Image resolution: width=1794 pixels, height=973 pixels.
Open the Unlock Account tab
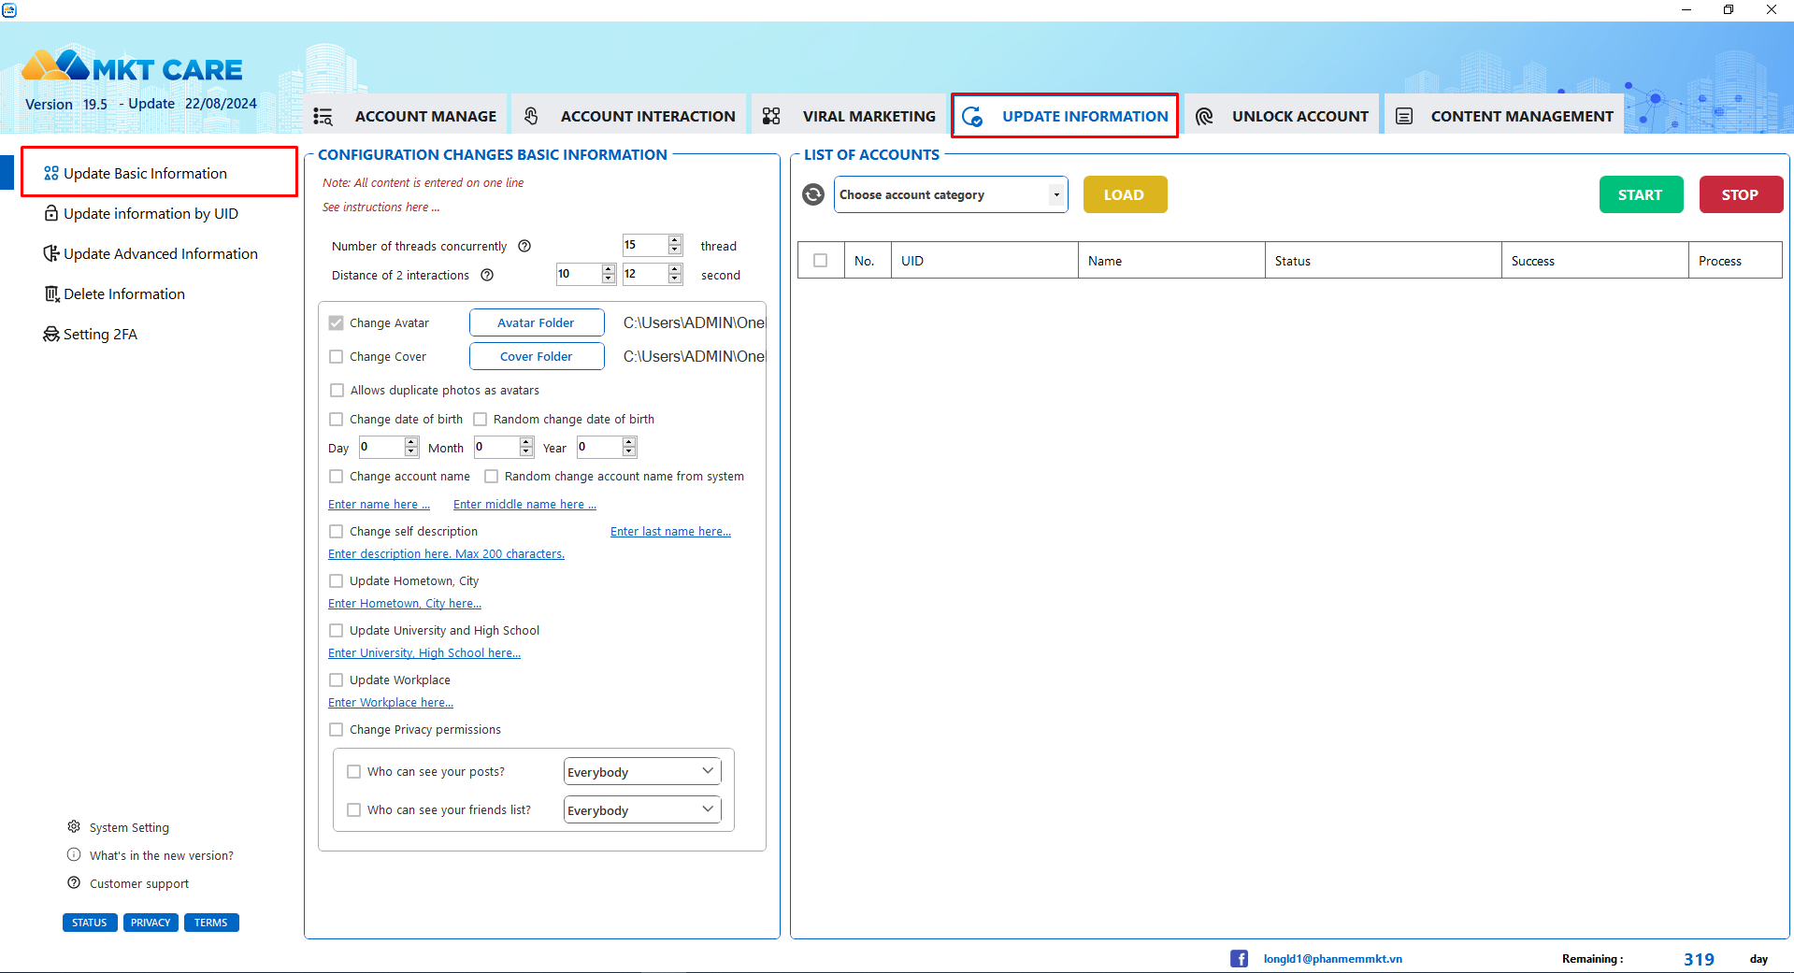1282,116
